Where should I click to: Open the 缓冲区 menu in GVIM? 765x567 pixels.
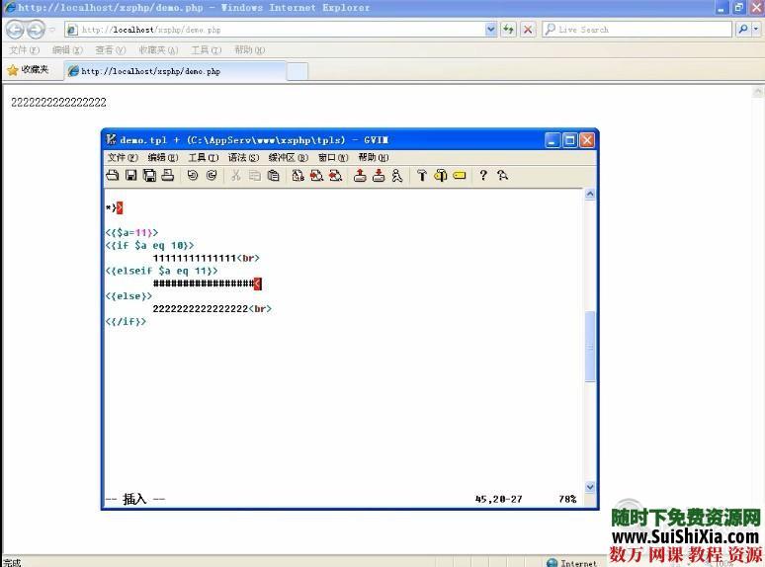coord(288,157)
